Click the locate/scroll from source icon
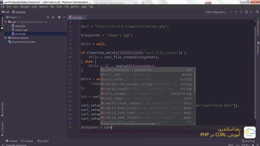Image resolution: width=260 pixels, height=146 pixels. [48, 17]
